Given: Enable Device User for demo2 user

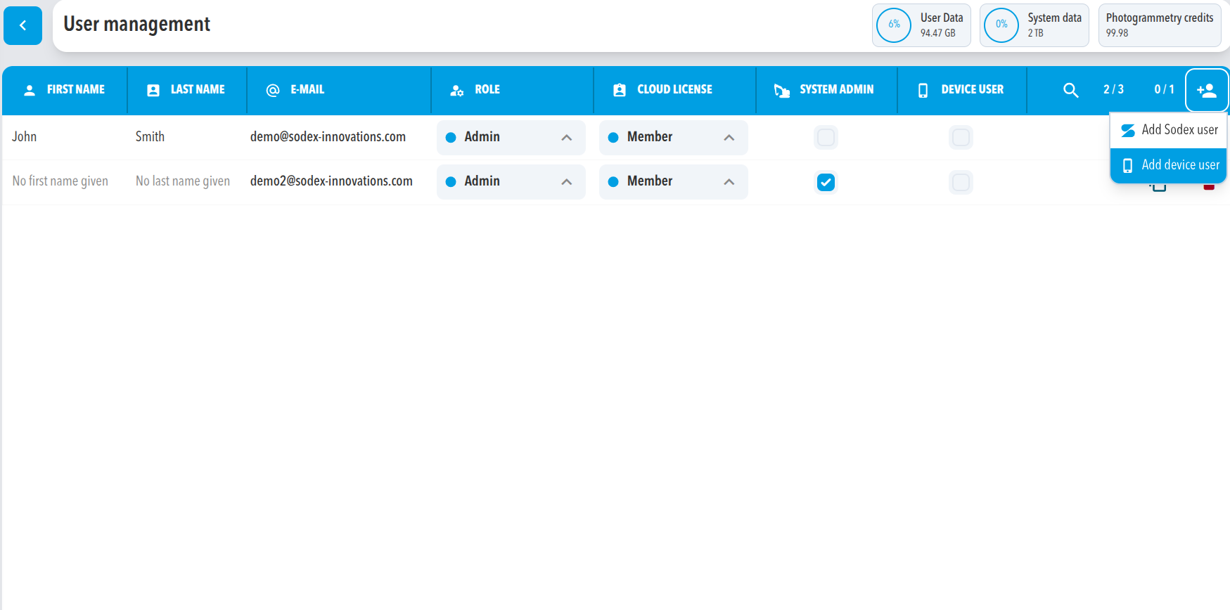Looking at the screenshot, I should tap(961, 182).
